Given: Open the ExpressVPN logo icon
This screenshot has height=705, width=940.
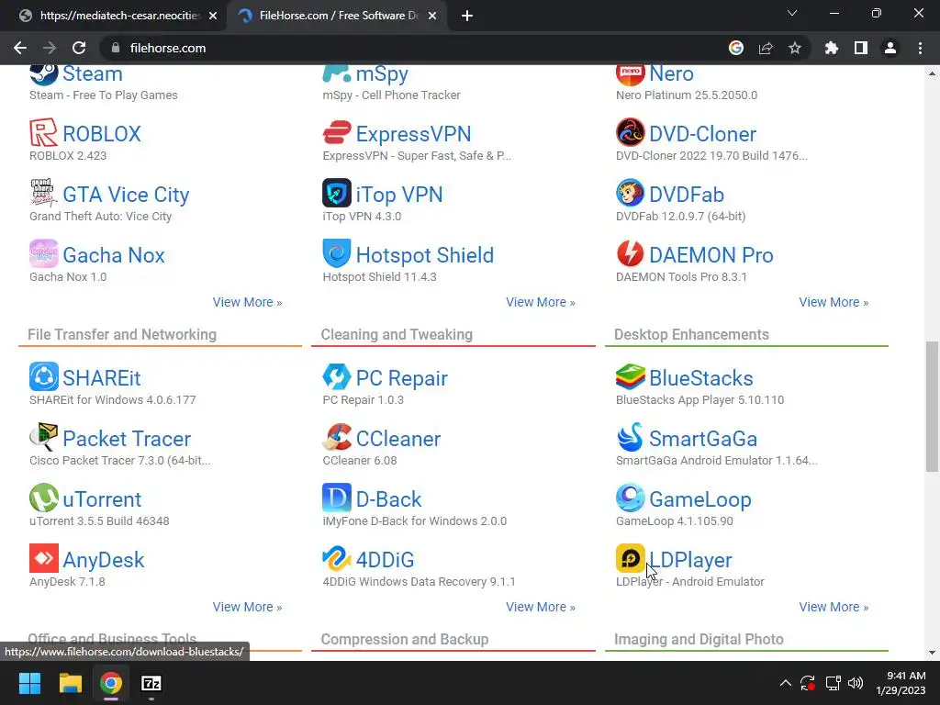Looking at the screenshot, I should (337, 132).
